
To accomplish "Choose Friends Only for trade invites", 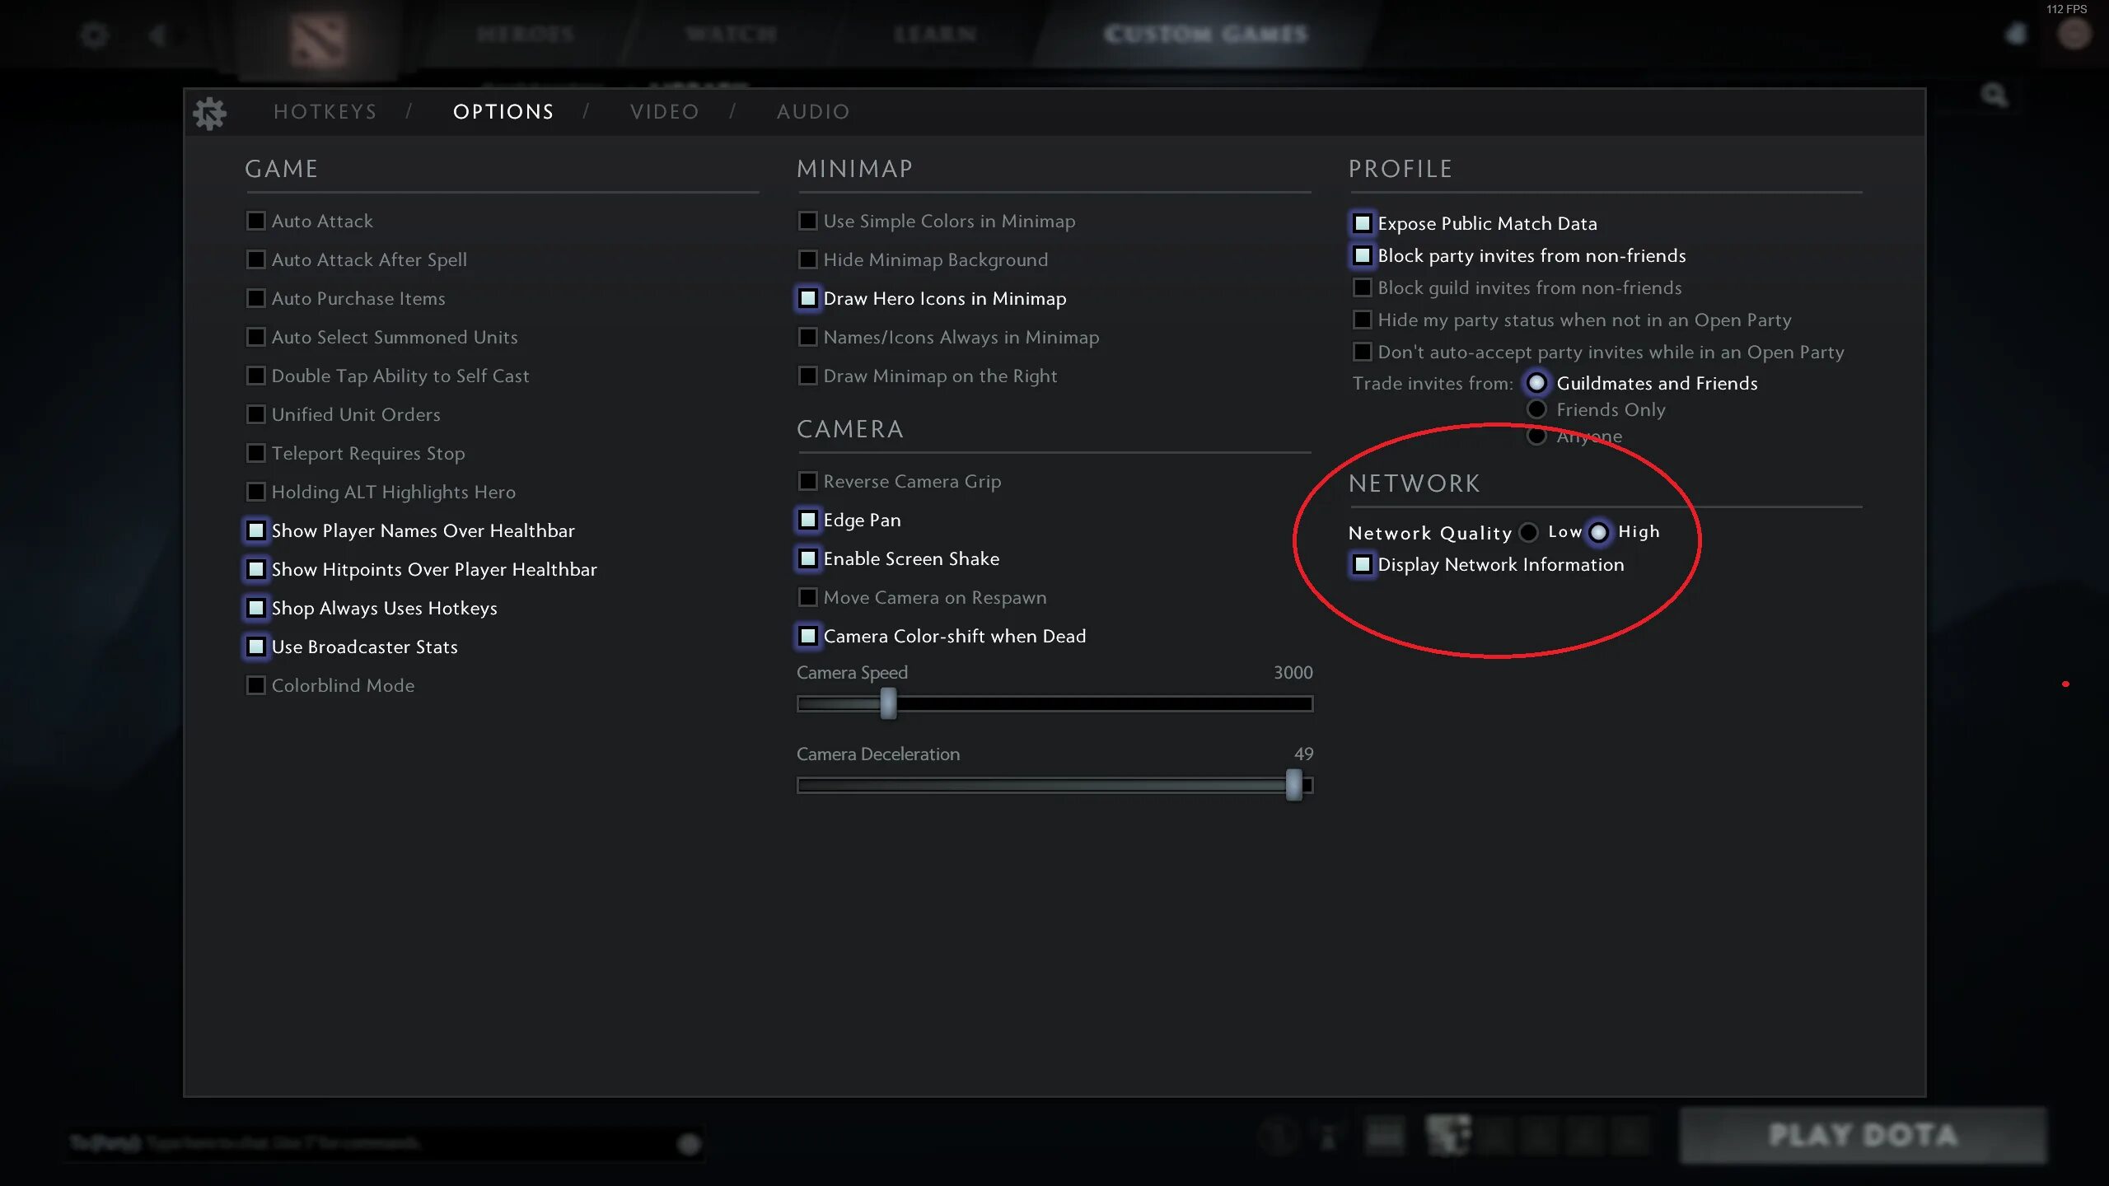I will coord(1536,409).
